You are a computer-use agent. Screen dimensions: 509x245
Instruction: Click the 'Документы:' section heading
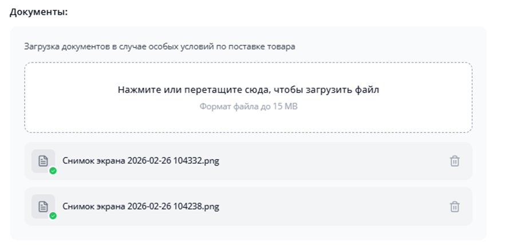(38, 12)
